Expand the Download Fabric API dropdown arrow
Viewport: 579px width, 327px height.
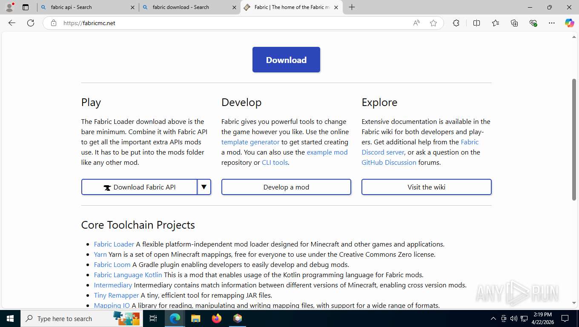tap(204, 187)
